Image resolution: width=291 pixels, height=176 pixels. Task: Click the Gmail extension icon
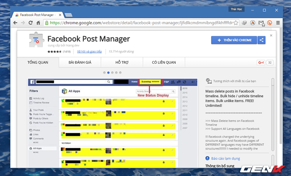(x=261, y=23)
